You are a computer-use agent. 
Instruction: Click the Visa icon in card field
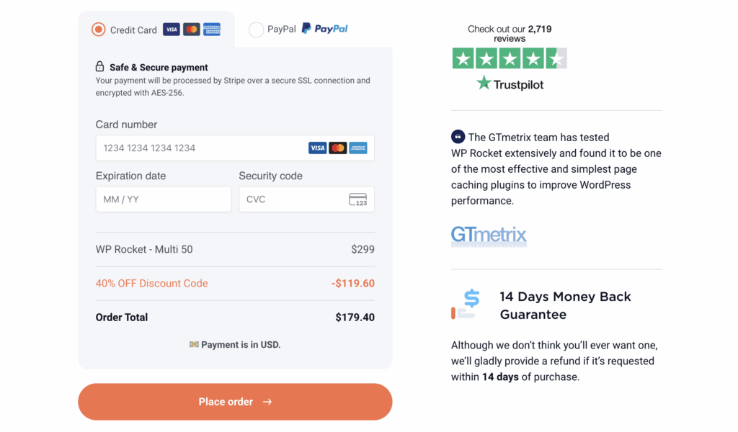[x=317, y=148]
